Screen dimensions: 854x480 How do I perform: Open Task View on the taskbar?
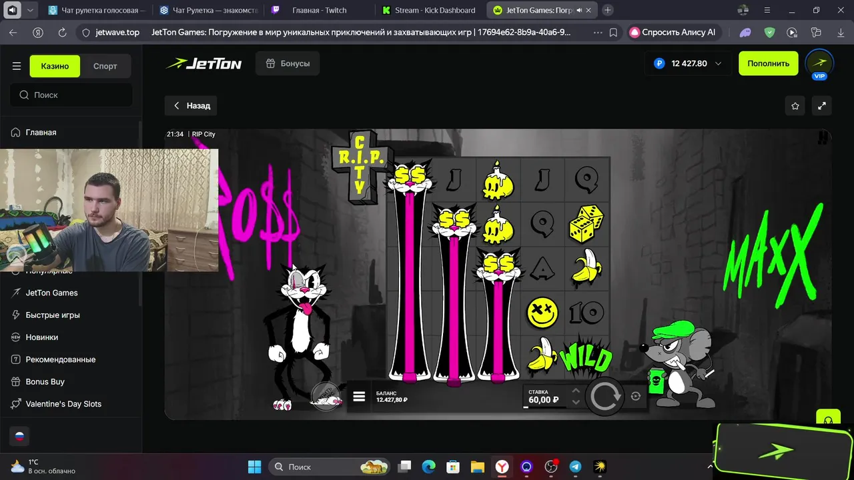click(x=405, y=467)
